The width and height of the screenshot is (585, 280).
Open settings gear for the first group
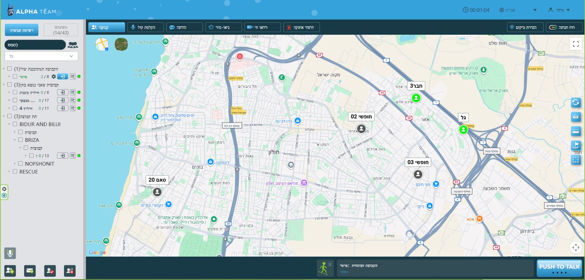(54, 77)
